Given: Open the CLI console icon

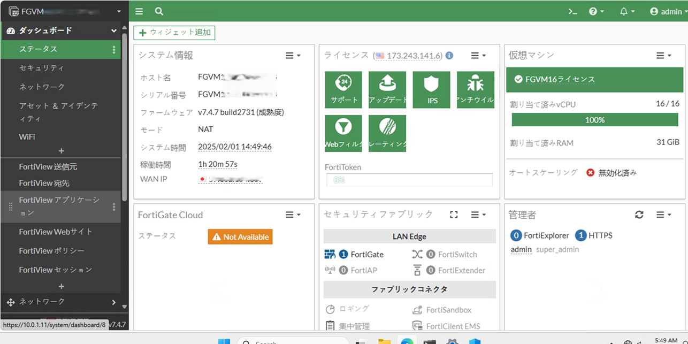Looking at the screenshot, I should point(572,11).
